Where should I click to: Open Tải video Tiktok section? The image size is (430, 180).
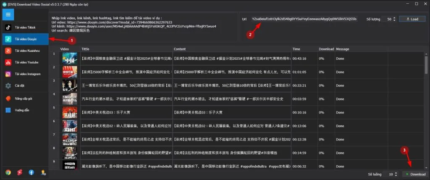(25, 27)
